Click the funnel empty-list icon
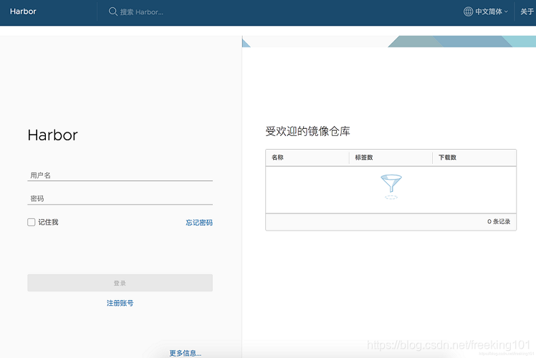536x358 pixels. [x=391, y=187]
